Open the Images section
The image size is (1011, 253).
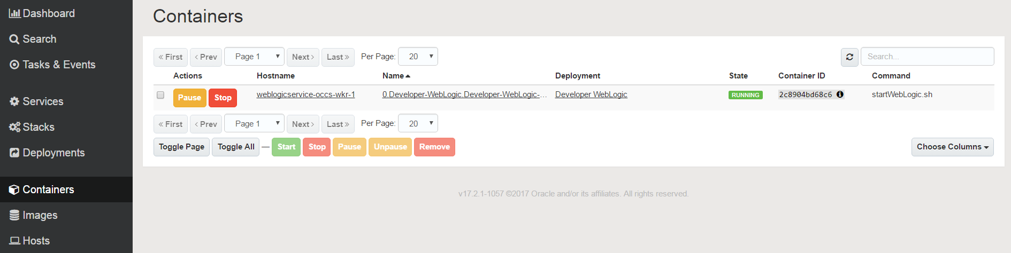click(x=34, y=215)
